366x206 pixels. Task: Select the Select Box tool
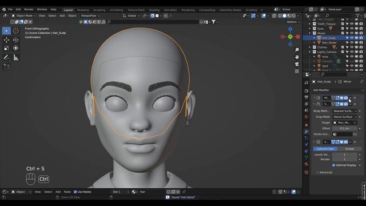tap(6, 30)
